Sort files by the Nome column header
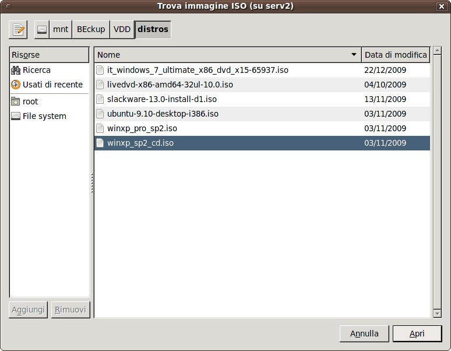Image resolution: width=451 pixels, height=351 pixels. click(228, 55)
